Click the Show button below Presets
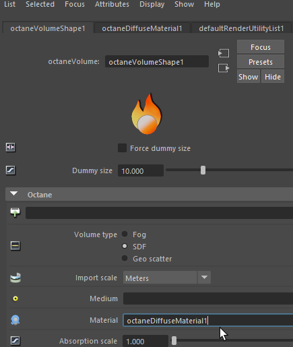The image size is (293, 347). (x=249, y=77)
